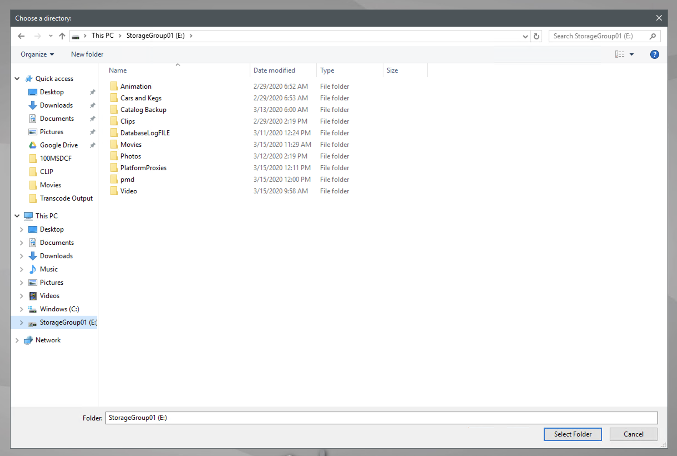This screenshot has width=677, height=456.
Task: Open Documents under Quick access
Action: pyautogui.click(x=57, y=119)
